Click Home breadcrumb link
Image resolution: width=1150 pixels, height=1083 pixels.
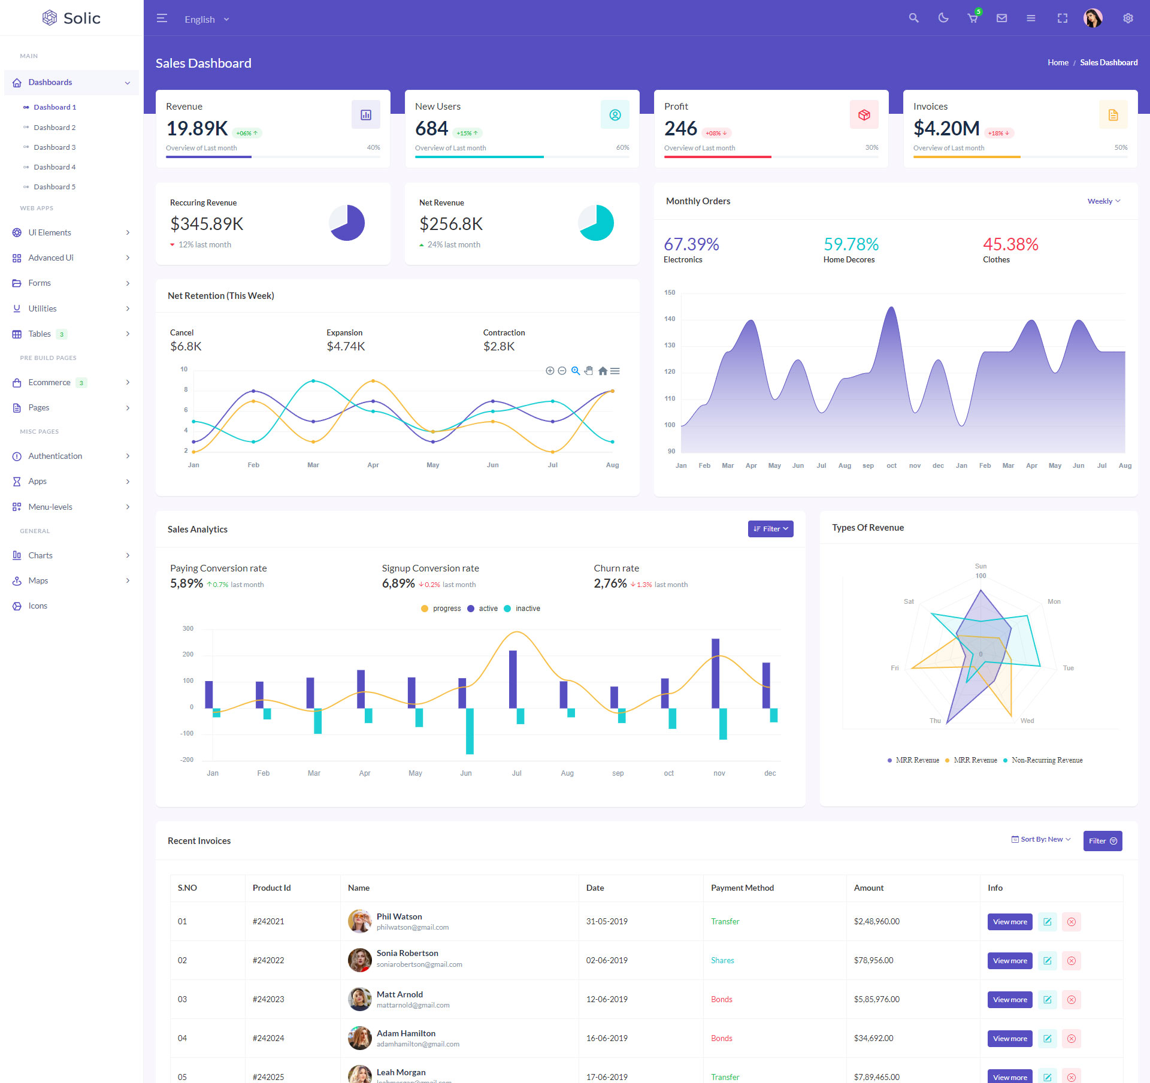[1058, 62]
